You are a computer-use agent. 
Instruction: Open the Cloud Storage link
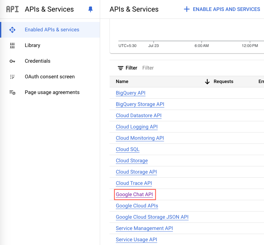pyautogui.click(x=132, y=160)
